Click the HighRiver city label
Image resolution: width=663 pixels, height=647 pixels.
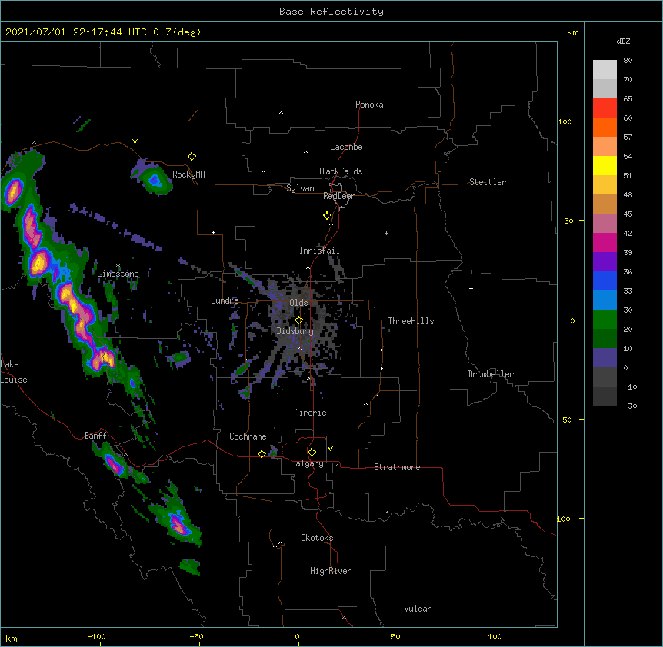pos(331,571)
